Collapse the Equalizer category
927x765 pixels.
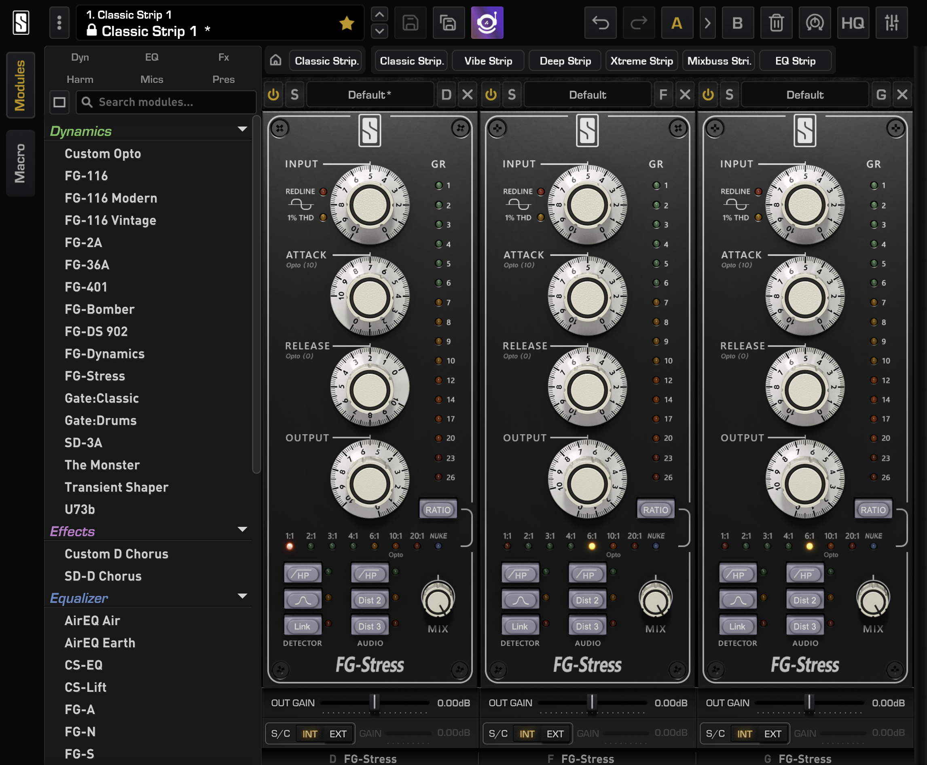242,596
